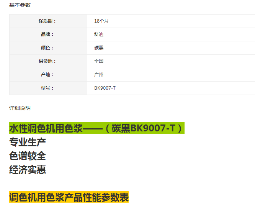Screen dimensions: 255x208
Task: Select the 色谱较全 text line
Action: (28, 156)
